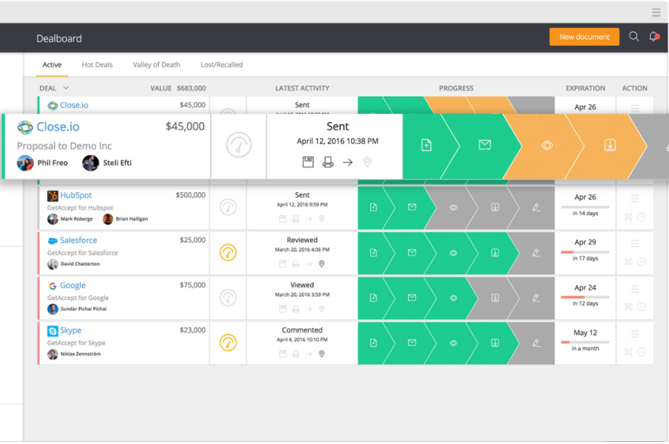Screen dimensions: 669x444
Task: Click the expiration bar under Apr 29
Action: 585,252
